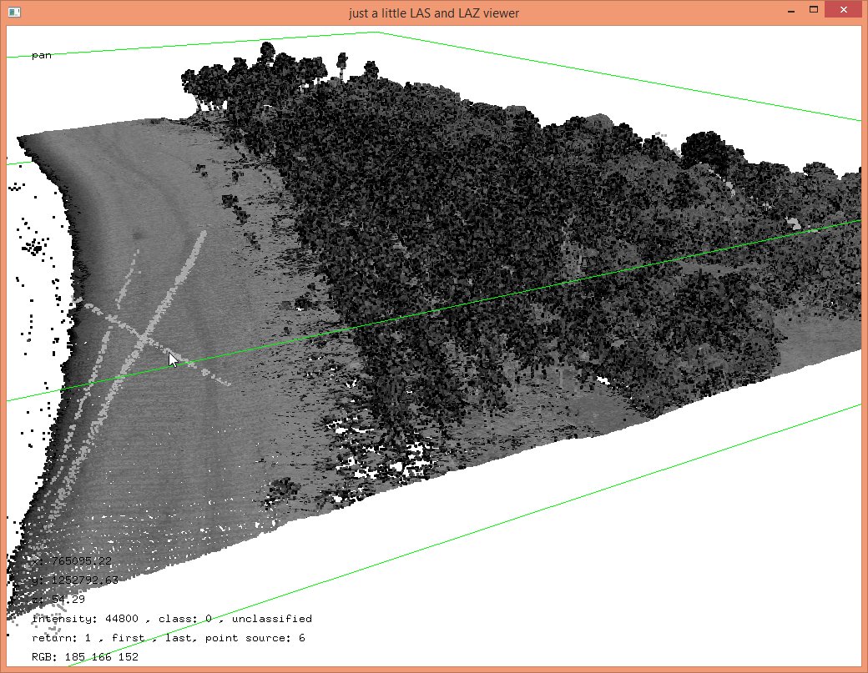The image size is (868, 673).
Task: Pick the scattered black points cluster at left
Action: pos(34,247)
